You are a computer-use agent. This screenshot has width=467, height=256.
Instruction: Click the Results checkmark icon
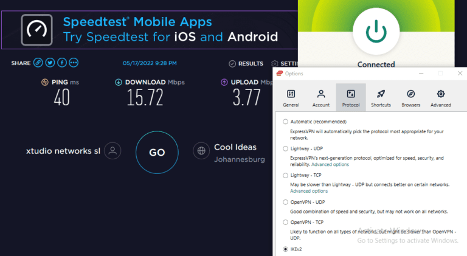click(232, 64)
